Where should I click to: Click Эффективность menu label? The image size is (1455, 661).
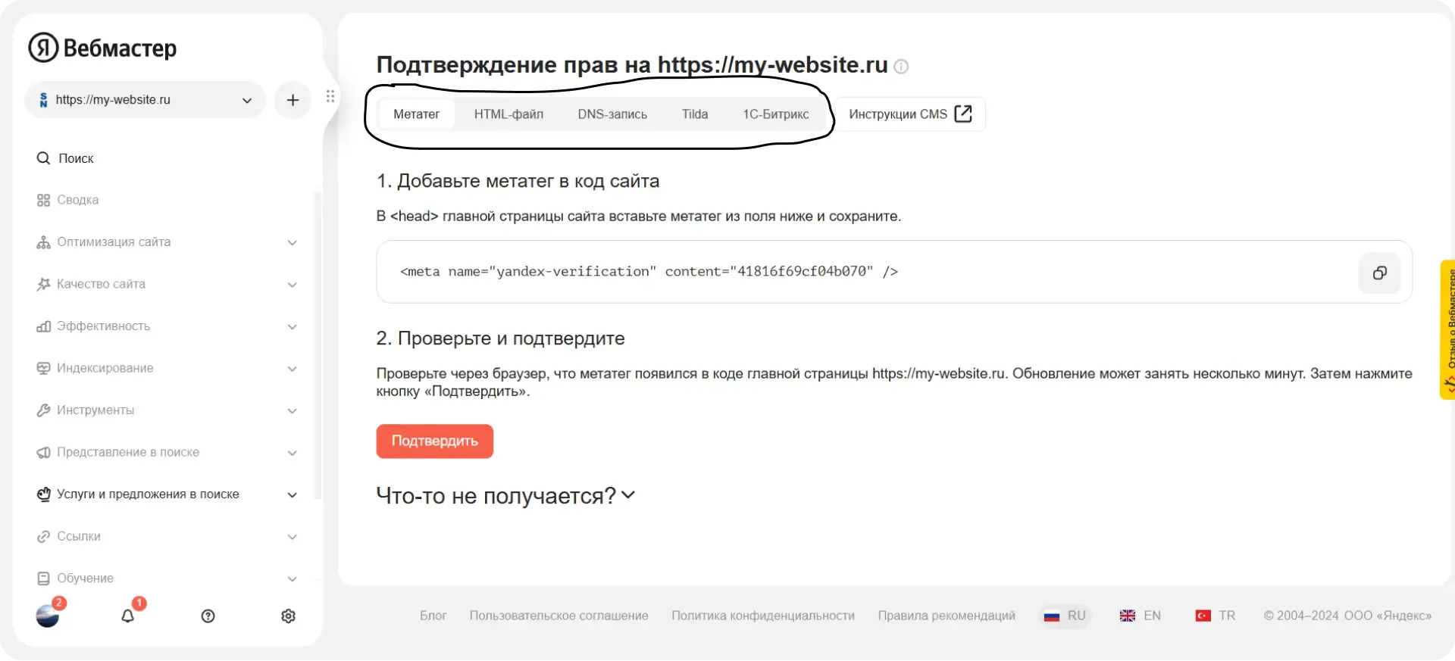104,326
